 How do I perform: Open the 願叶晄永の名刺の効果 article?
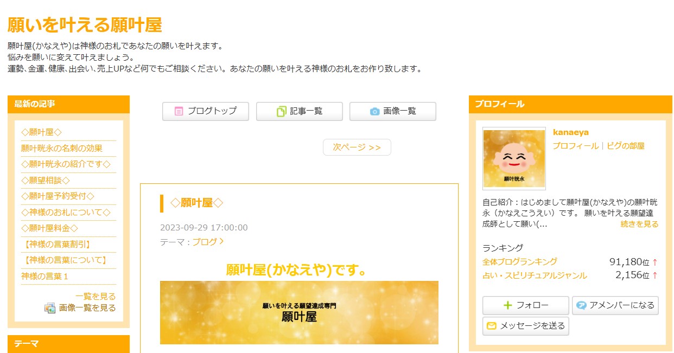[62, 148]
